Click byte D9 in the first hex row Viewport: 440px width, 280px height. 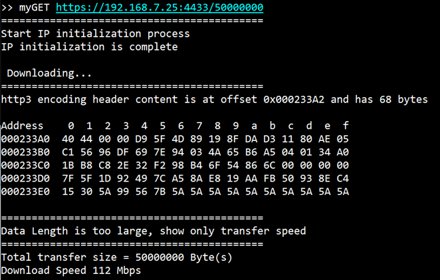[x=141, y=139]
